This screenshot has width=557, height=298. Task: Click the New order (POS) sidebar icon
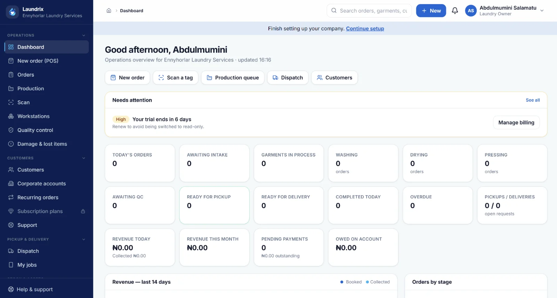click(11, 61)
